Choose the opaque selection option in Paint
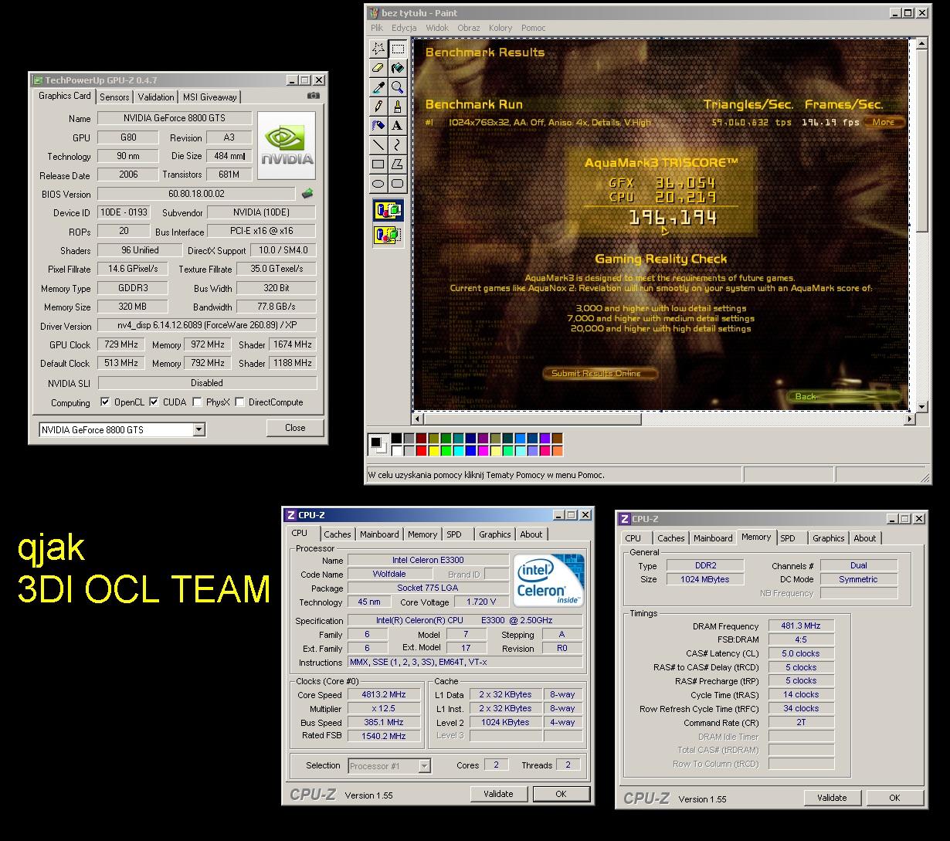This screenshot has height=841, width=950. [x=388, y=210]
